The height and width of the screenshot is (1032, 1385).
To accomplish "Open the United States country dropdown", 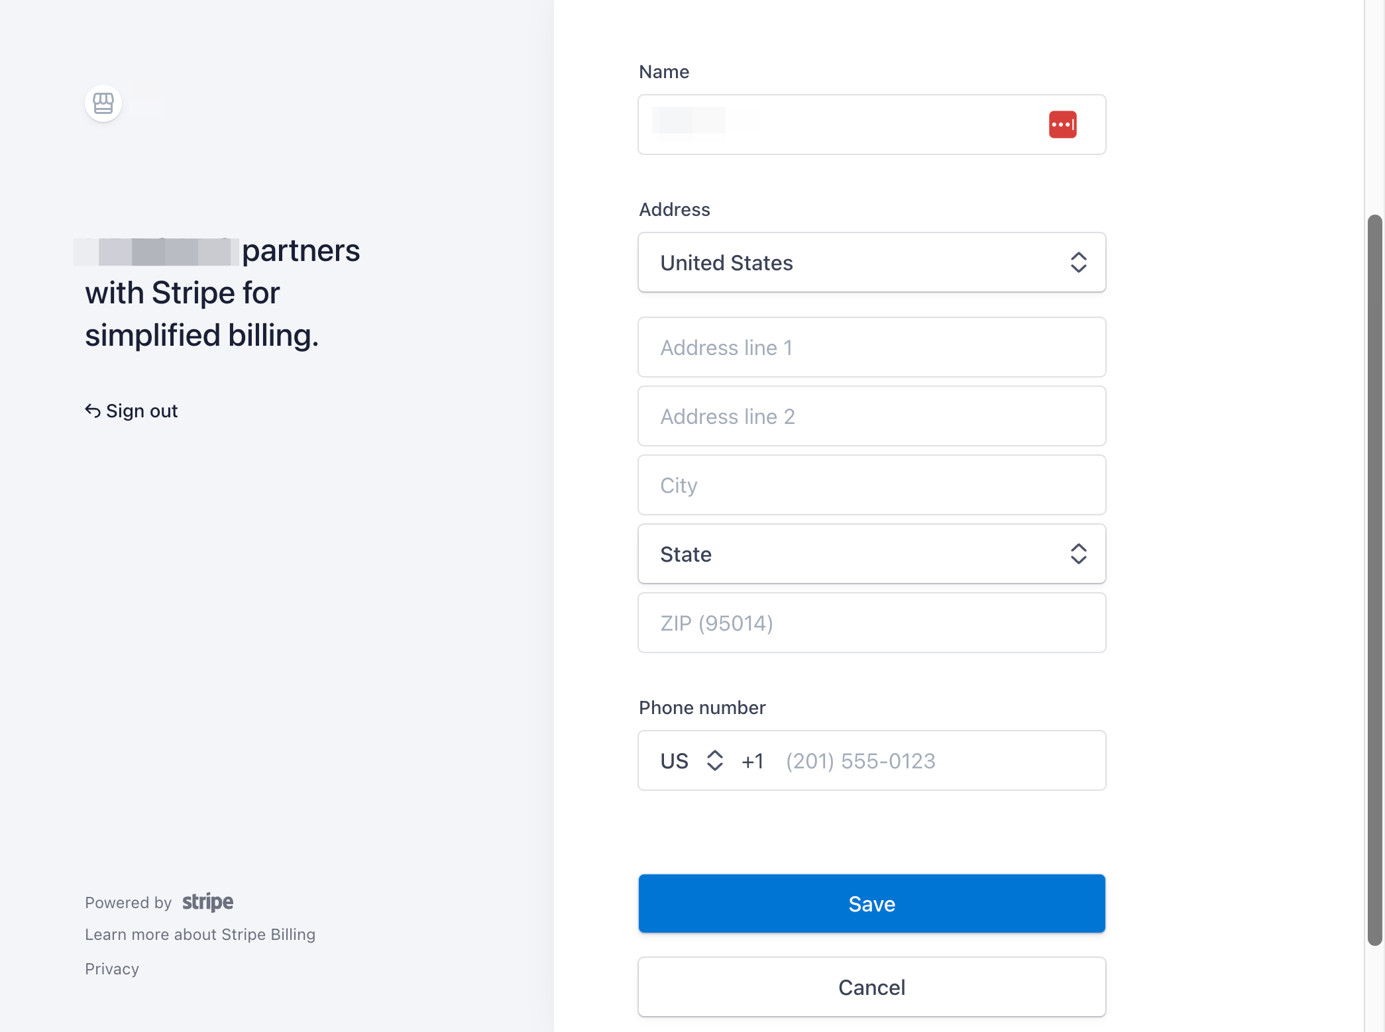I will [871, 262].
